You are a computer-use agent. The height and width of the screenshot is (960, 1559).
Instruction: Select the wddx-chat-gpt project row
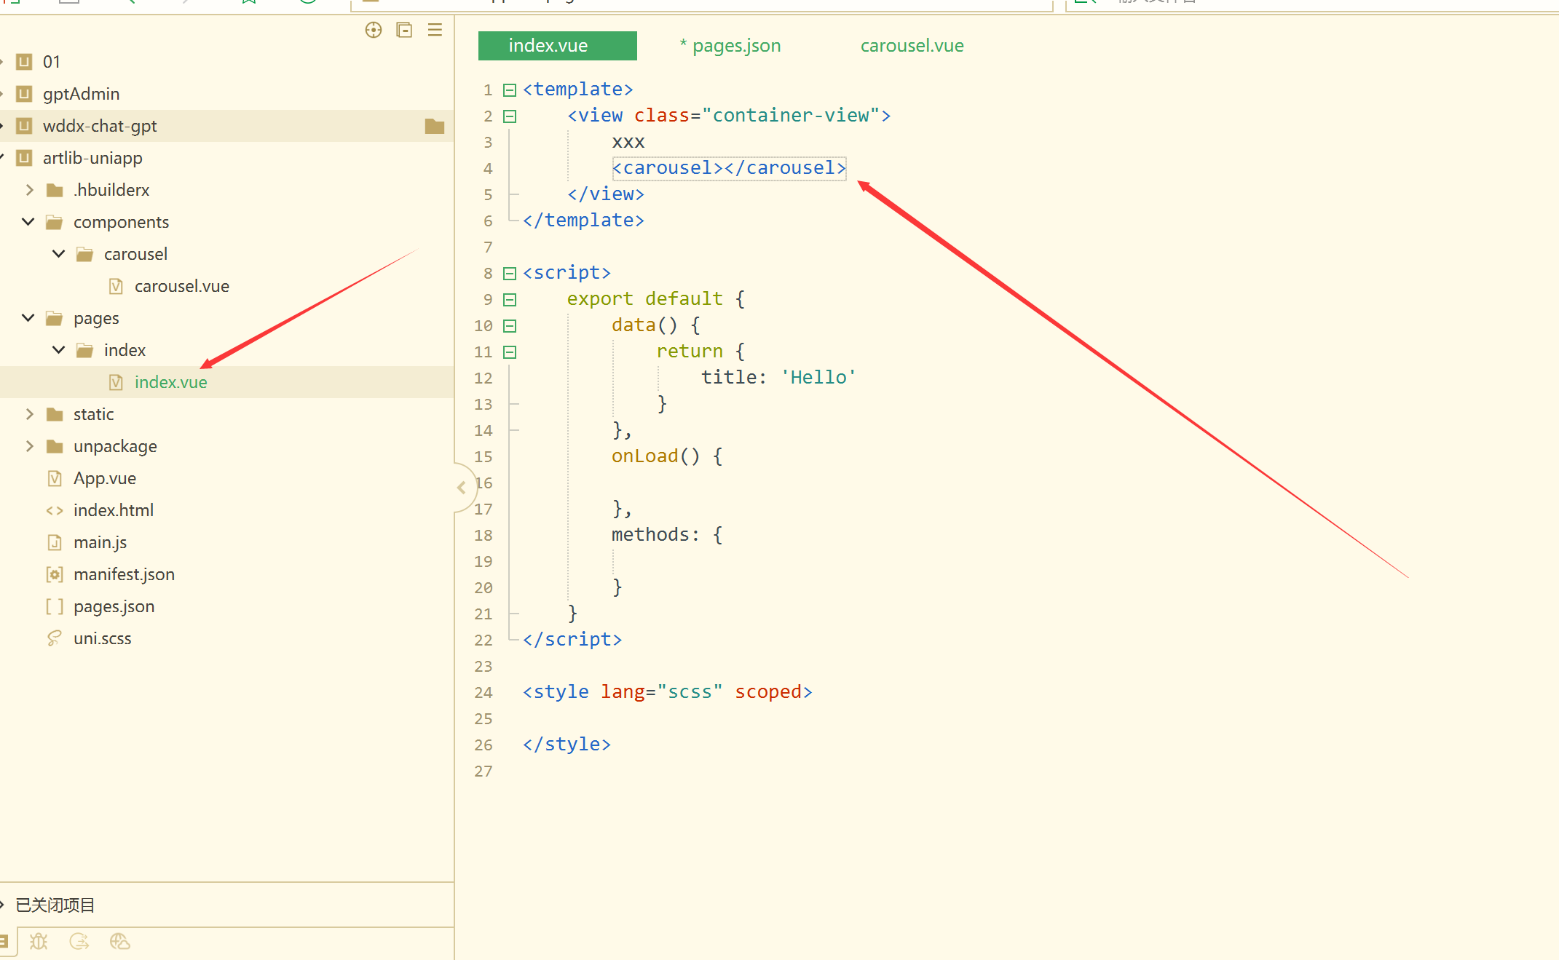pos(226,126)
